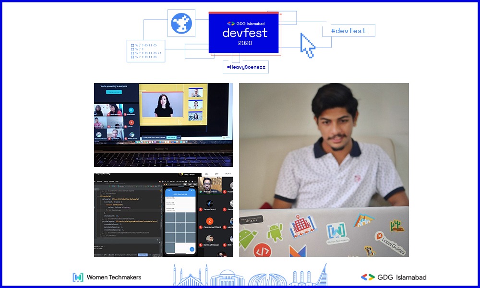The width and height of the screenshot is (480, 288).
Task: Open the #devfest hashtag tag
Action: 348,31
